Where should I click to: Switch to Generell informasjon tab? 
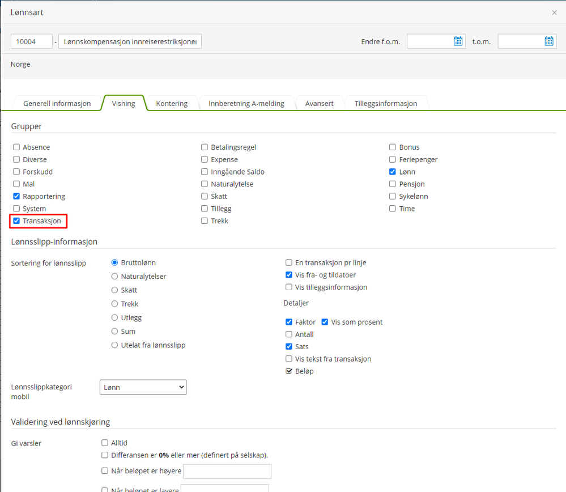(57, 103)
